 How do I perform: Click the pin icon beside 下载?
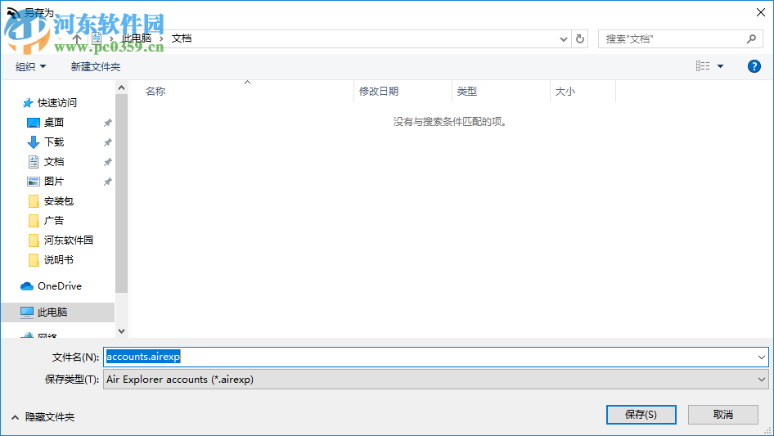click(x=107, y=142)
